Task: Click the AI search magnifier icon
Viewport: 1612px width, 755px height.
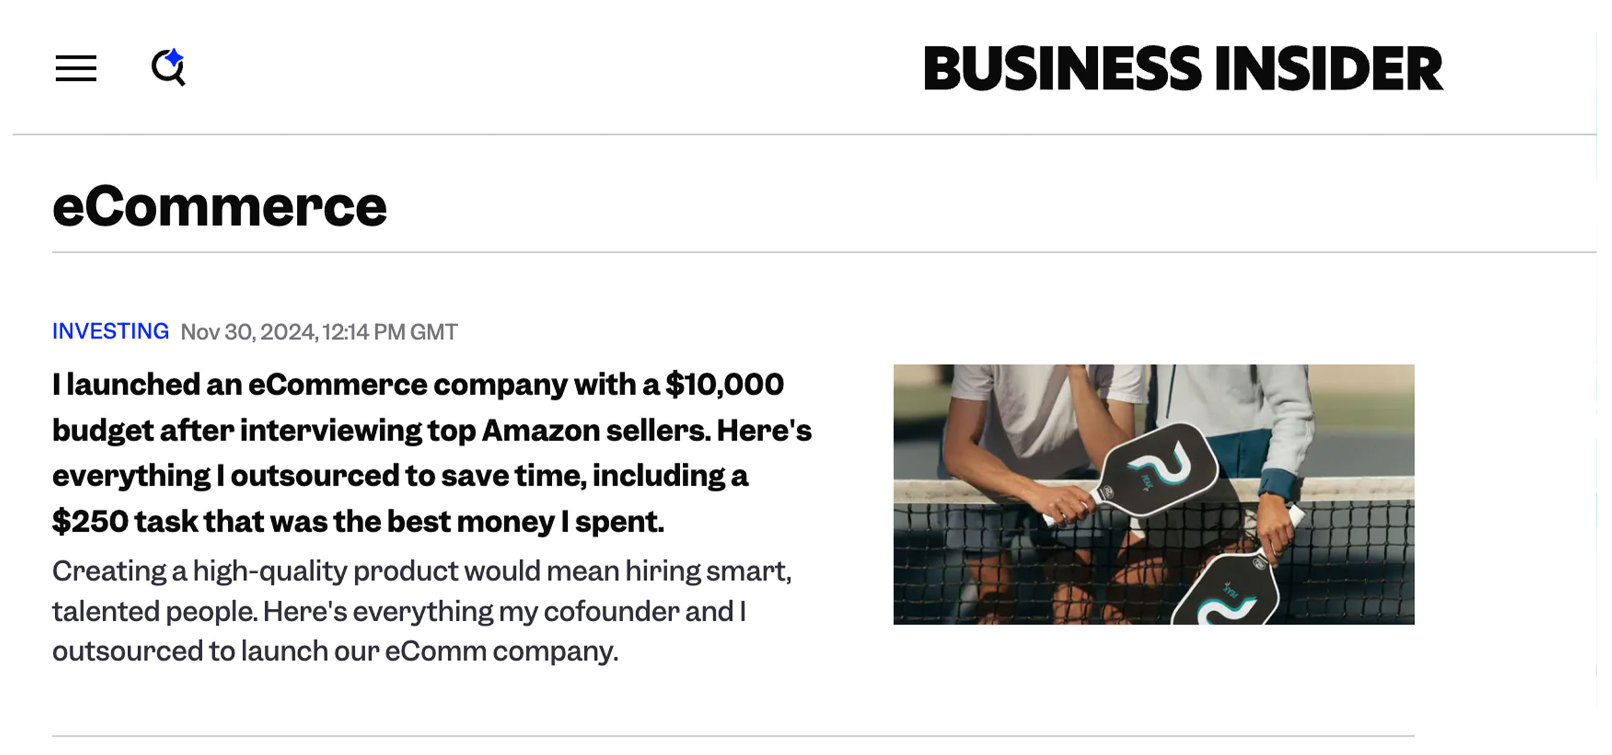Action: click(167, 68)
